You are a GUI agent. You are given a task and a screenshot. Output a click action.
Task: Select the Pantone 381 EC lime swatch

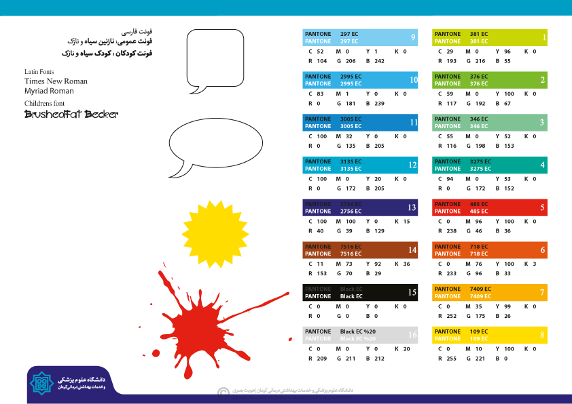coord(489,37)
